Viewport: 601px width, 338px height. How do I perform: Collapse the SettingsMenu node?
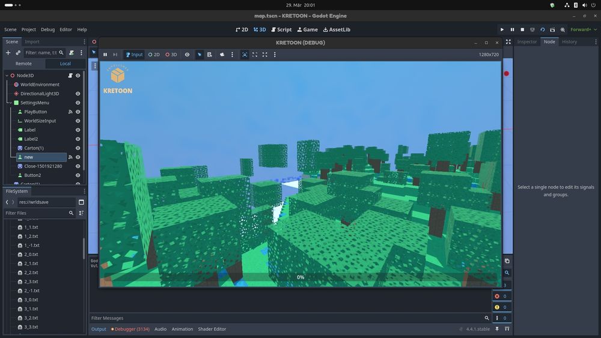(10, 103)
